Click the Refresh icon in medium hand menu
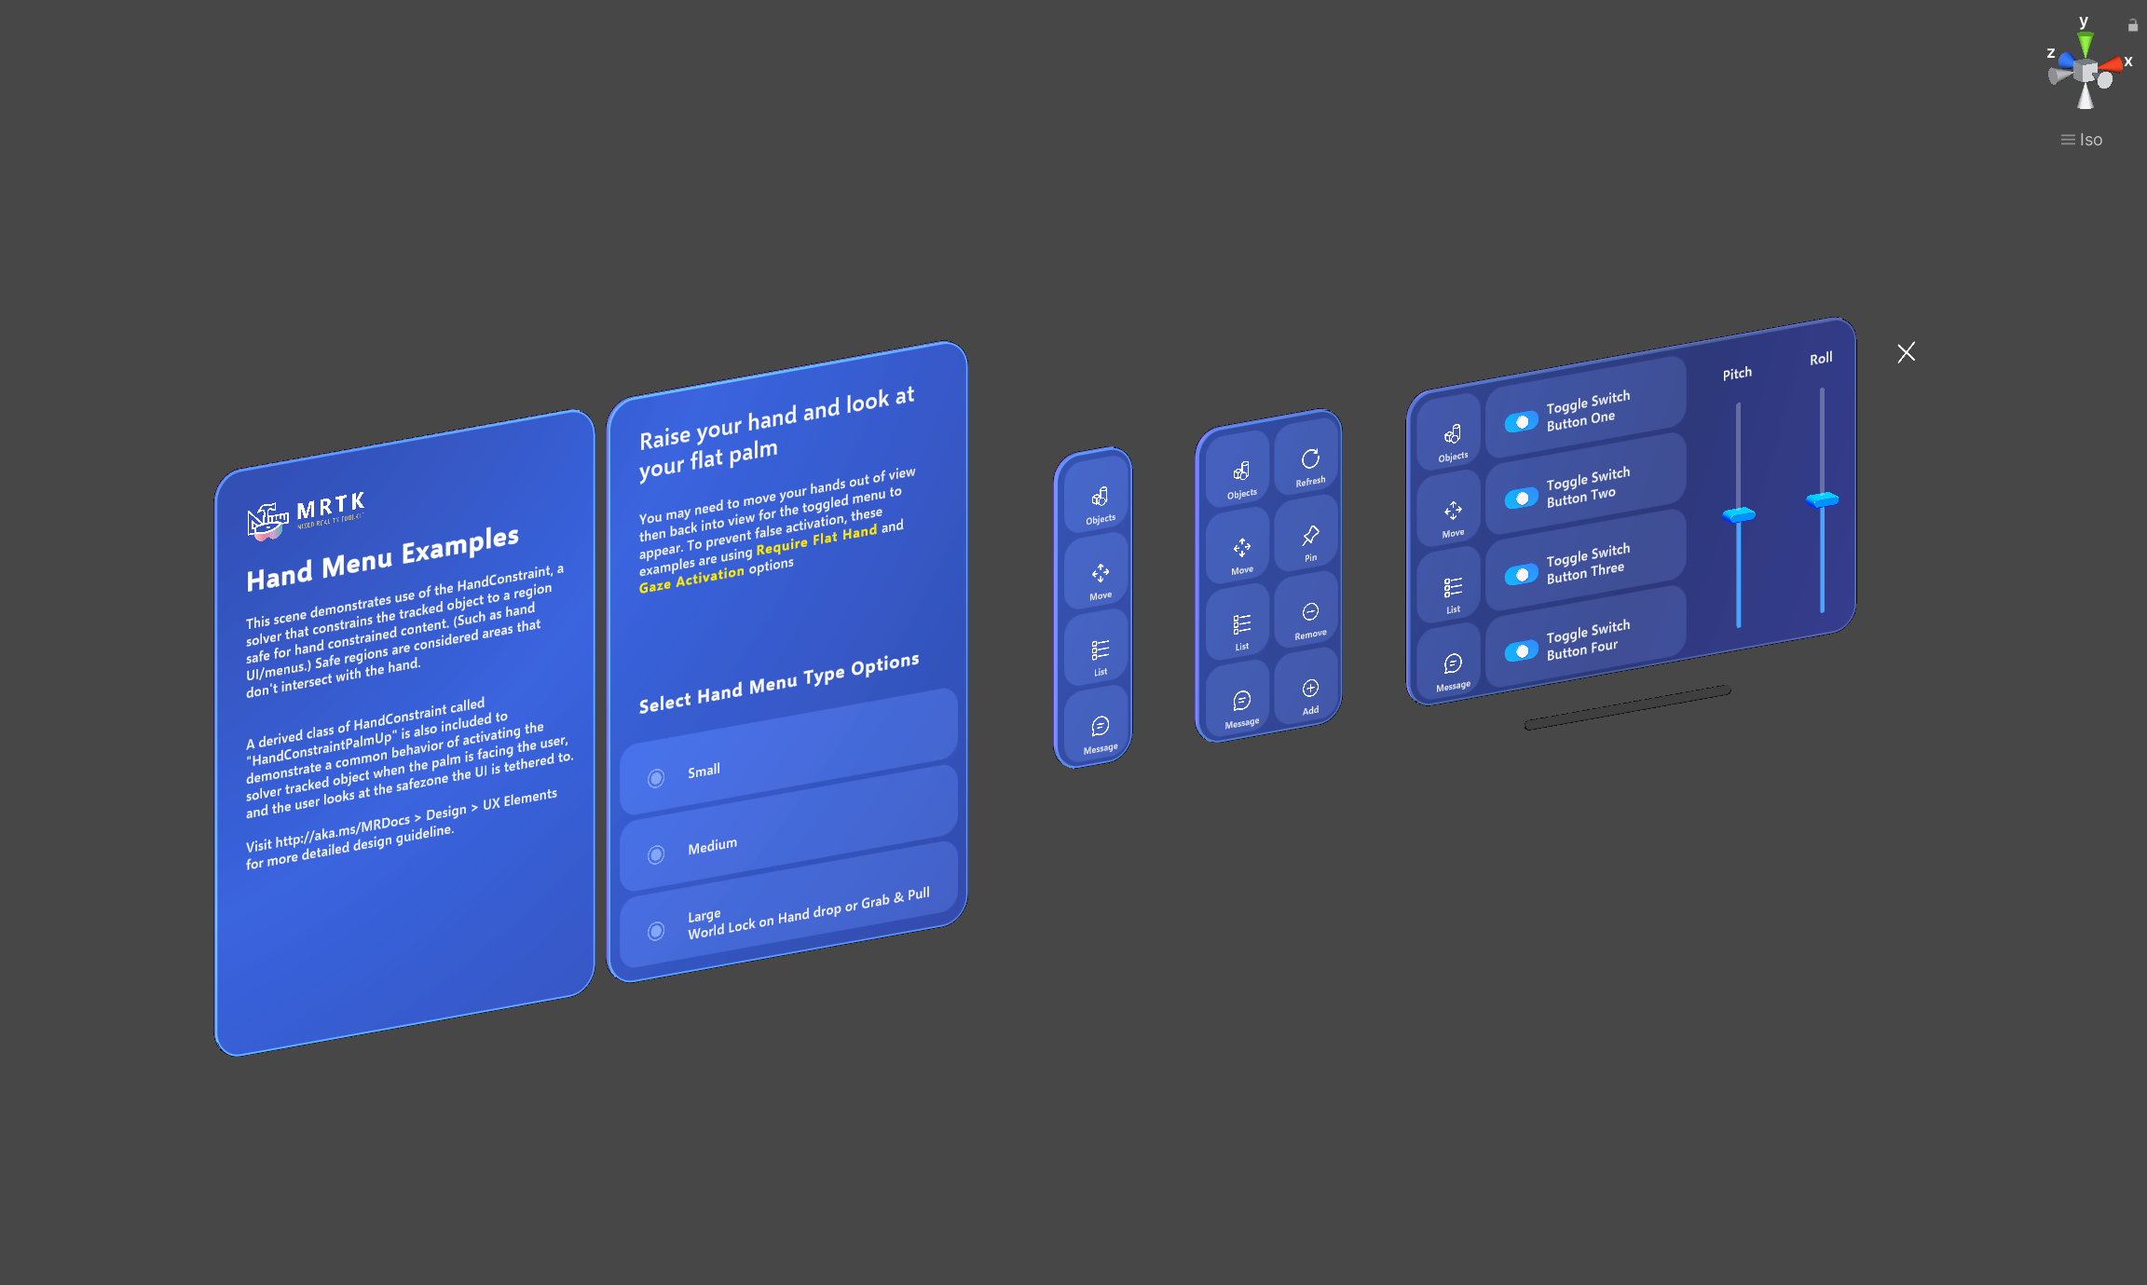 pyautogui.click(x=1306, y=458)
